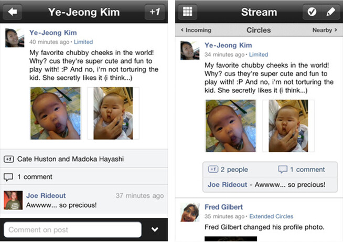
Task: Open Ye-Jeong Kim name link in post view
Action: point(53,33)
